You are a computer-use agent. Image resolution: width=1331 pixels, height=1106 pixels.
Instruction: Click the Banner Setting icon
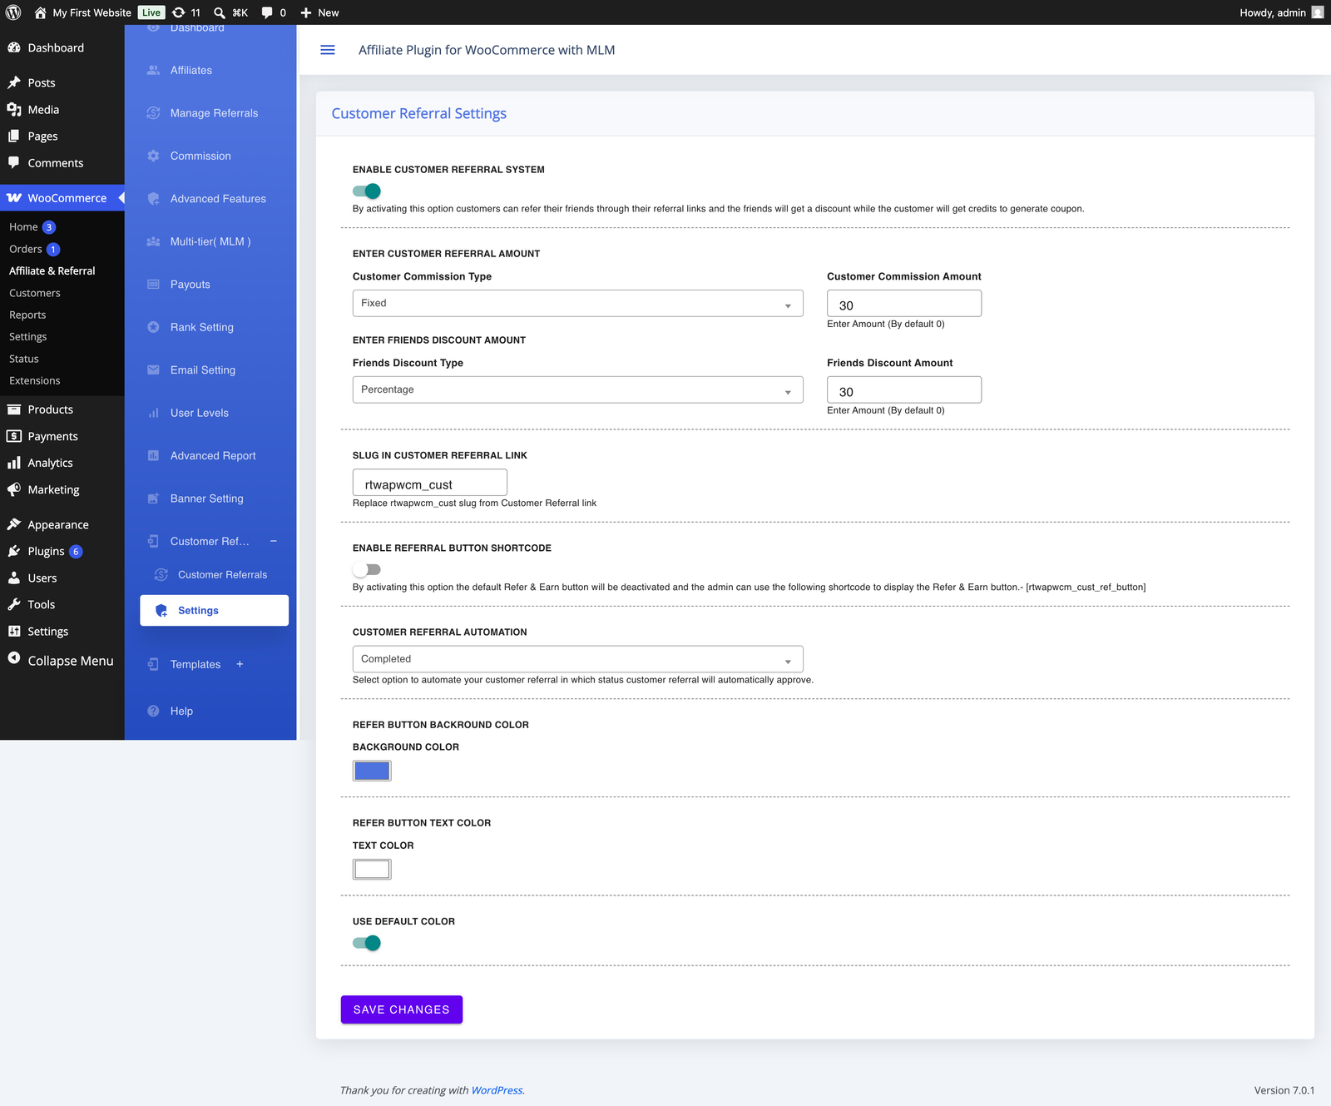coord(153,498)
